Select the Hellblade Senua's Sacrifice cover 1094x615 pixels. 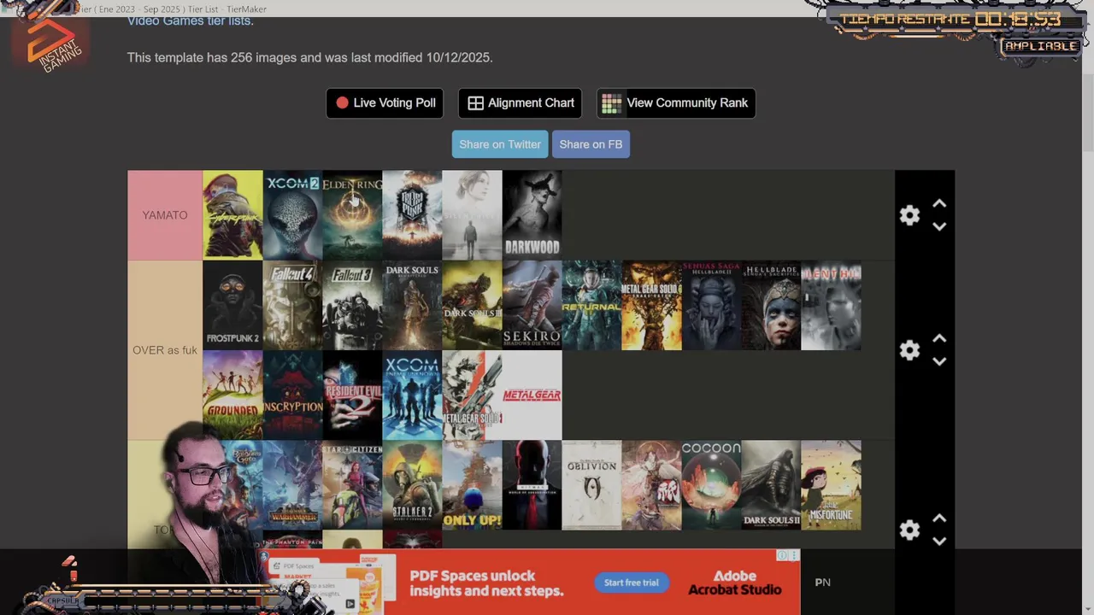pos(771,305)
